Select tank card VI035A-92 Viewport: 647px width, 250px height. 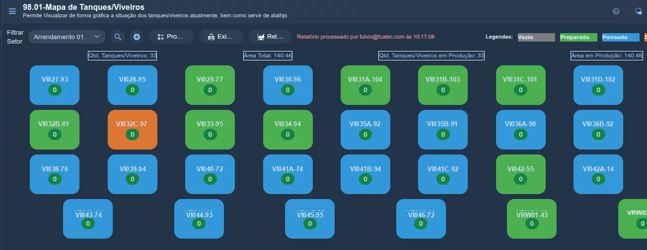(365, 130)
